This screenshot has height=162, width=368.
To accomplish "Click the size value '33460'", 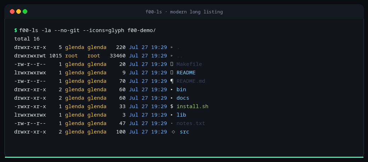I will pos(117,56).
